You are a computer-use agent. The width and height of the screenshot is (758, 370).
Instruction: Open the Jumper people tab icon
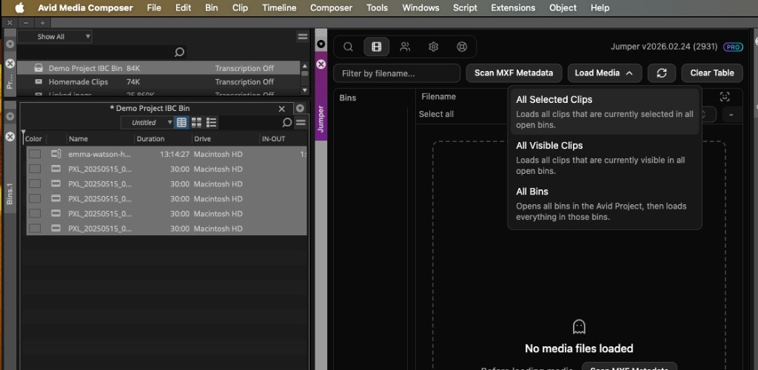point(405,47)
